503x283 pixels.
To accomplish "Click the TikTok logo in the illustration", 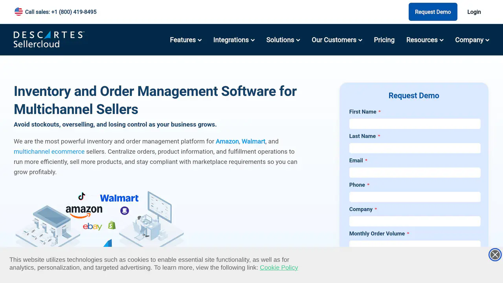I will [81, 196].
